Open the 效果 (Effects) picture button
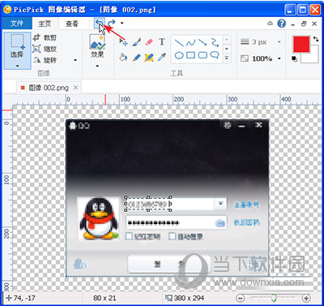This screenshot has height=306, width=324. 97,46
